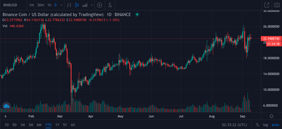Click the 14.0000000 price axis label
The height and width of the screenshot is (129, 282).
tap(271, 74)
